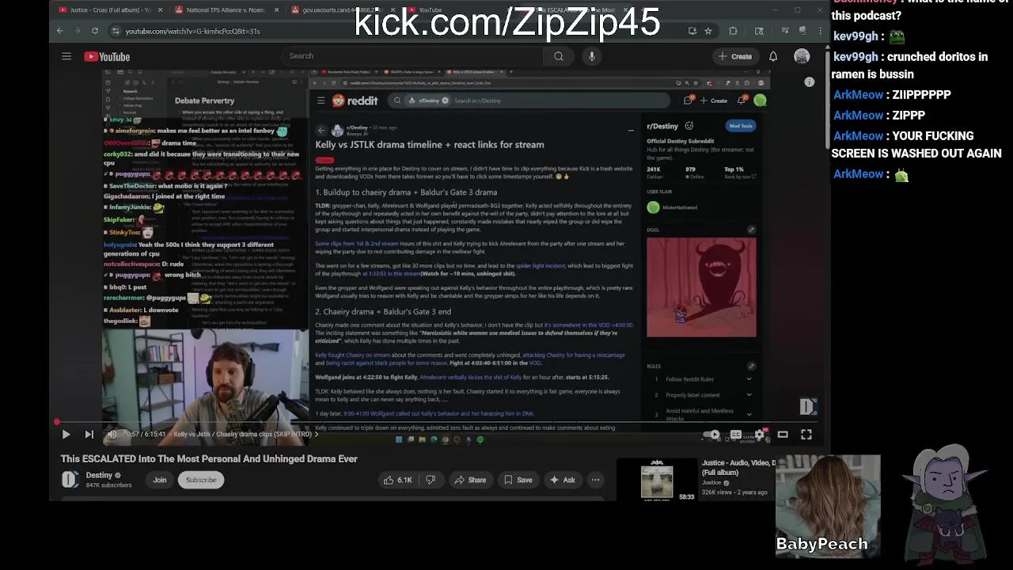Click the YouTube logo home link

point(107,56)
